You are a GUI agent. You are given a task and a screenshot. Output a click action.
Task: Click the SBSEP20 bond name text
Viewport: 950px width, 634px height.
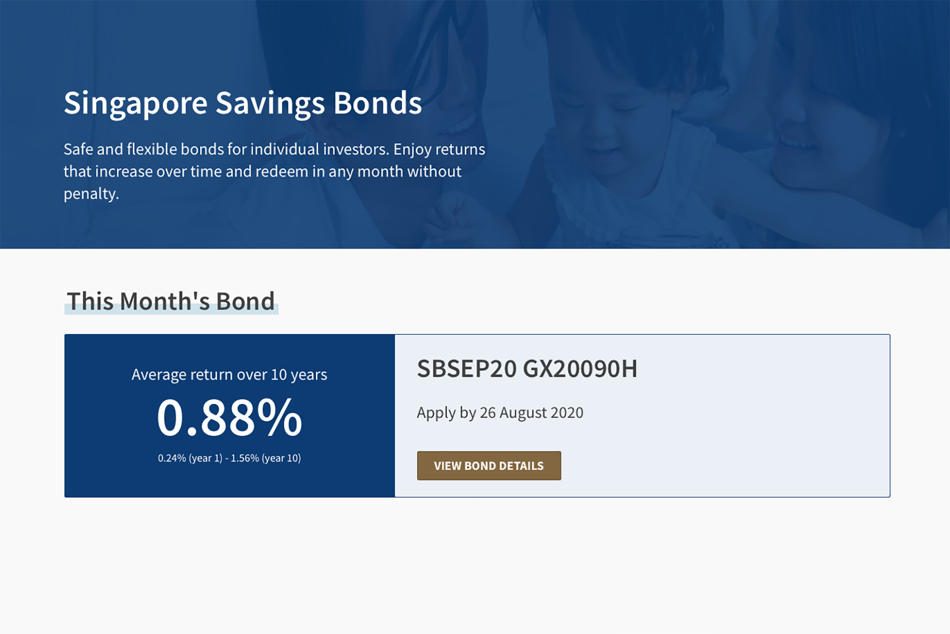466,369
